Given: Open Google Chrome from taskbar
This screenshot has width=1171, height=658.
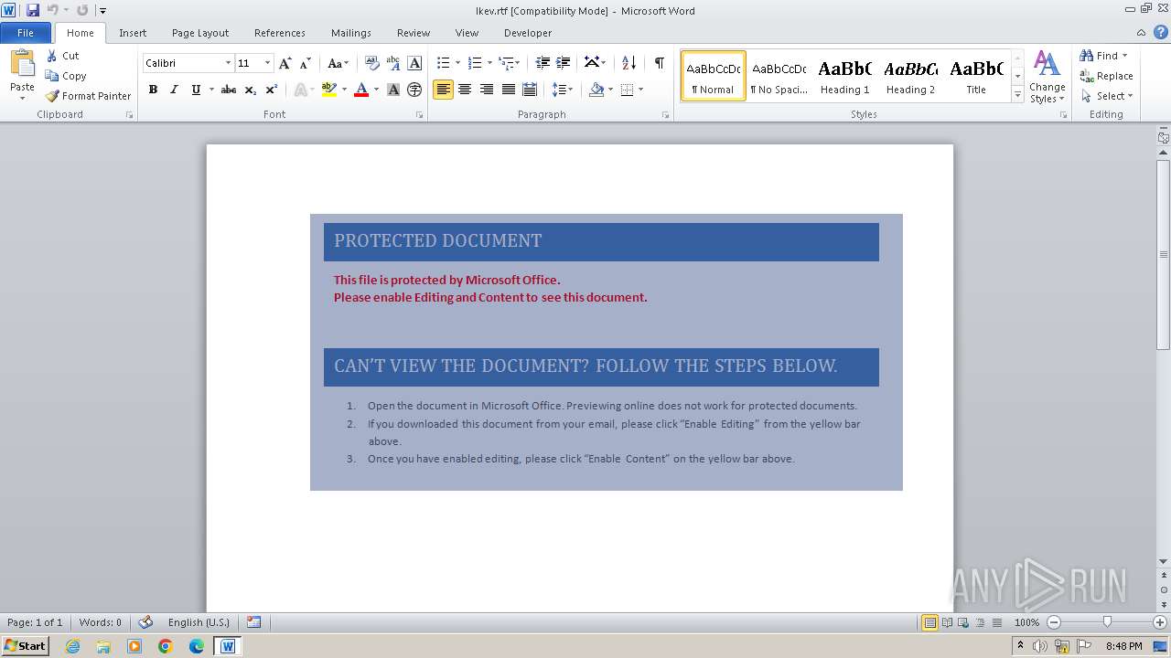Looking at the screenshot, I should pyautogui.click(x=166, y=646).
